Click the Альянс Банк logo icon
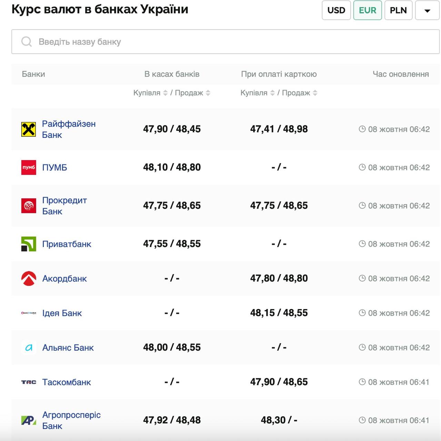 coord(29,348)
